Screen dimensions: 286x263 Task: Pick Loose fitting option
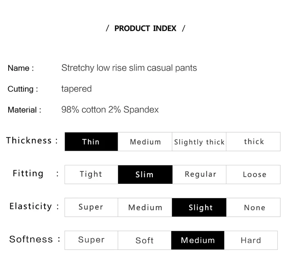[x=254, y=174]
